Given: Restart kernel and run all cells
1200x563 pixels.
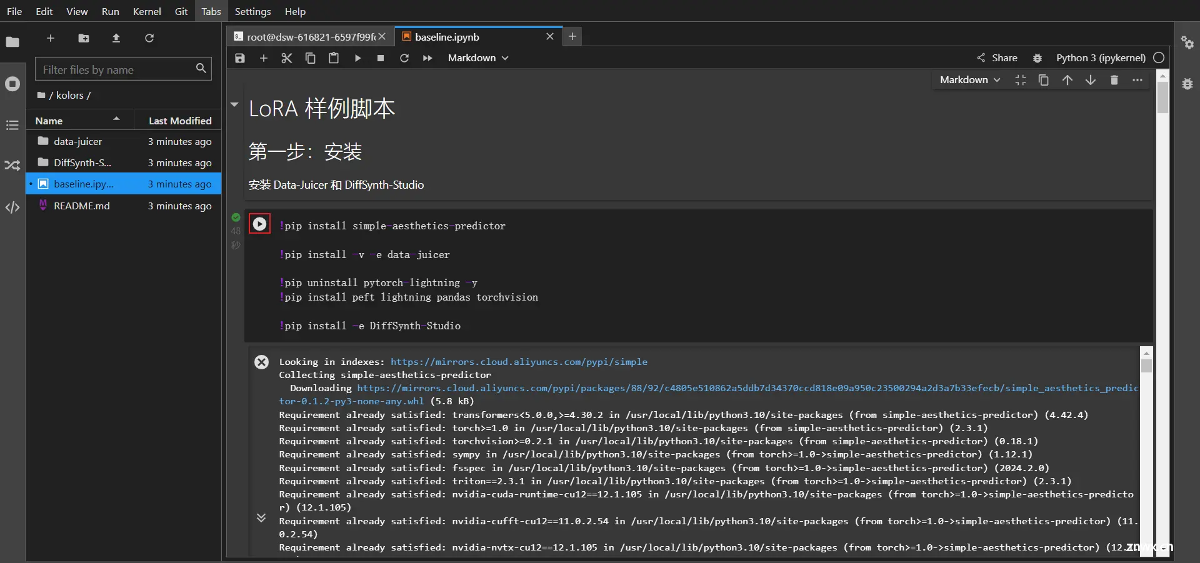Looking at the screenshot, I should pos(427,58).
